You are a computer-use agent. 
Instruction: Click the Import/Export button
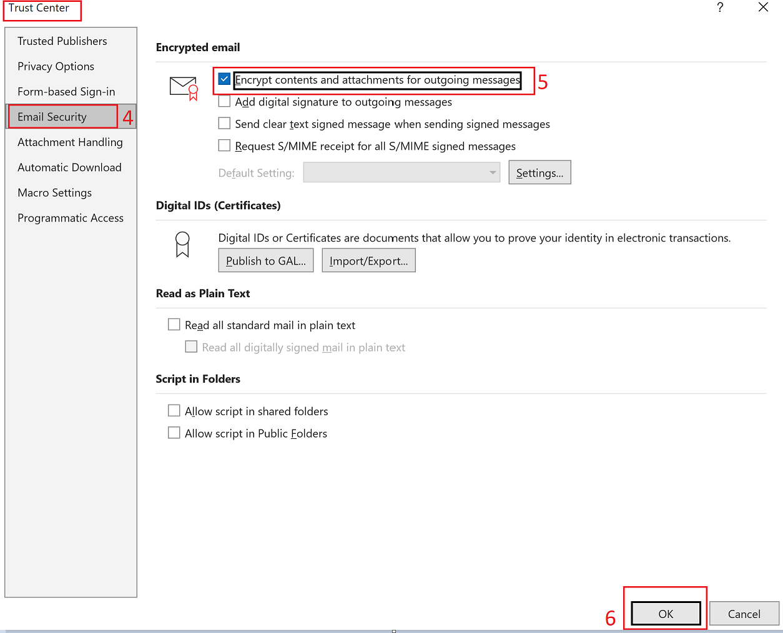click(x=368, y=260)
